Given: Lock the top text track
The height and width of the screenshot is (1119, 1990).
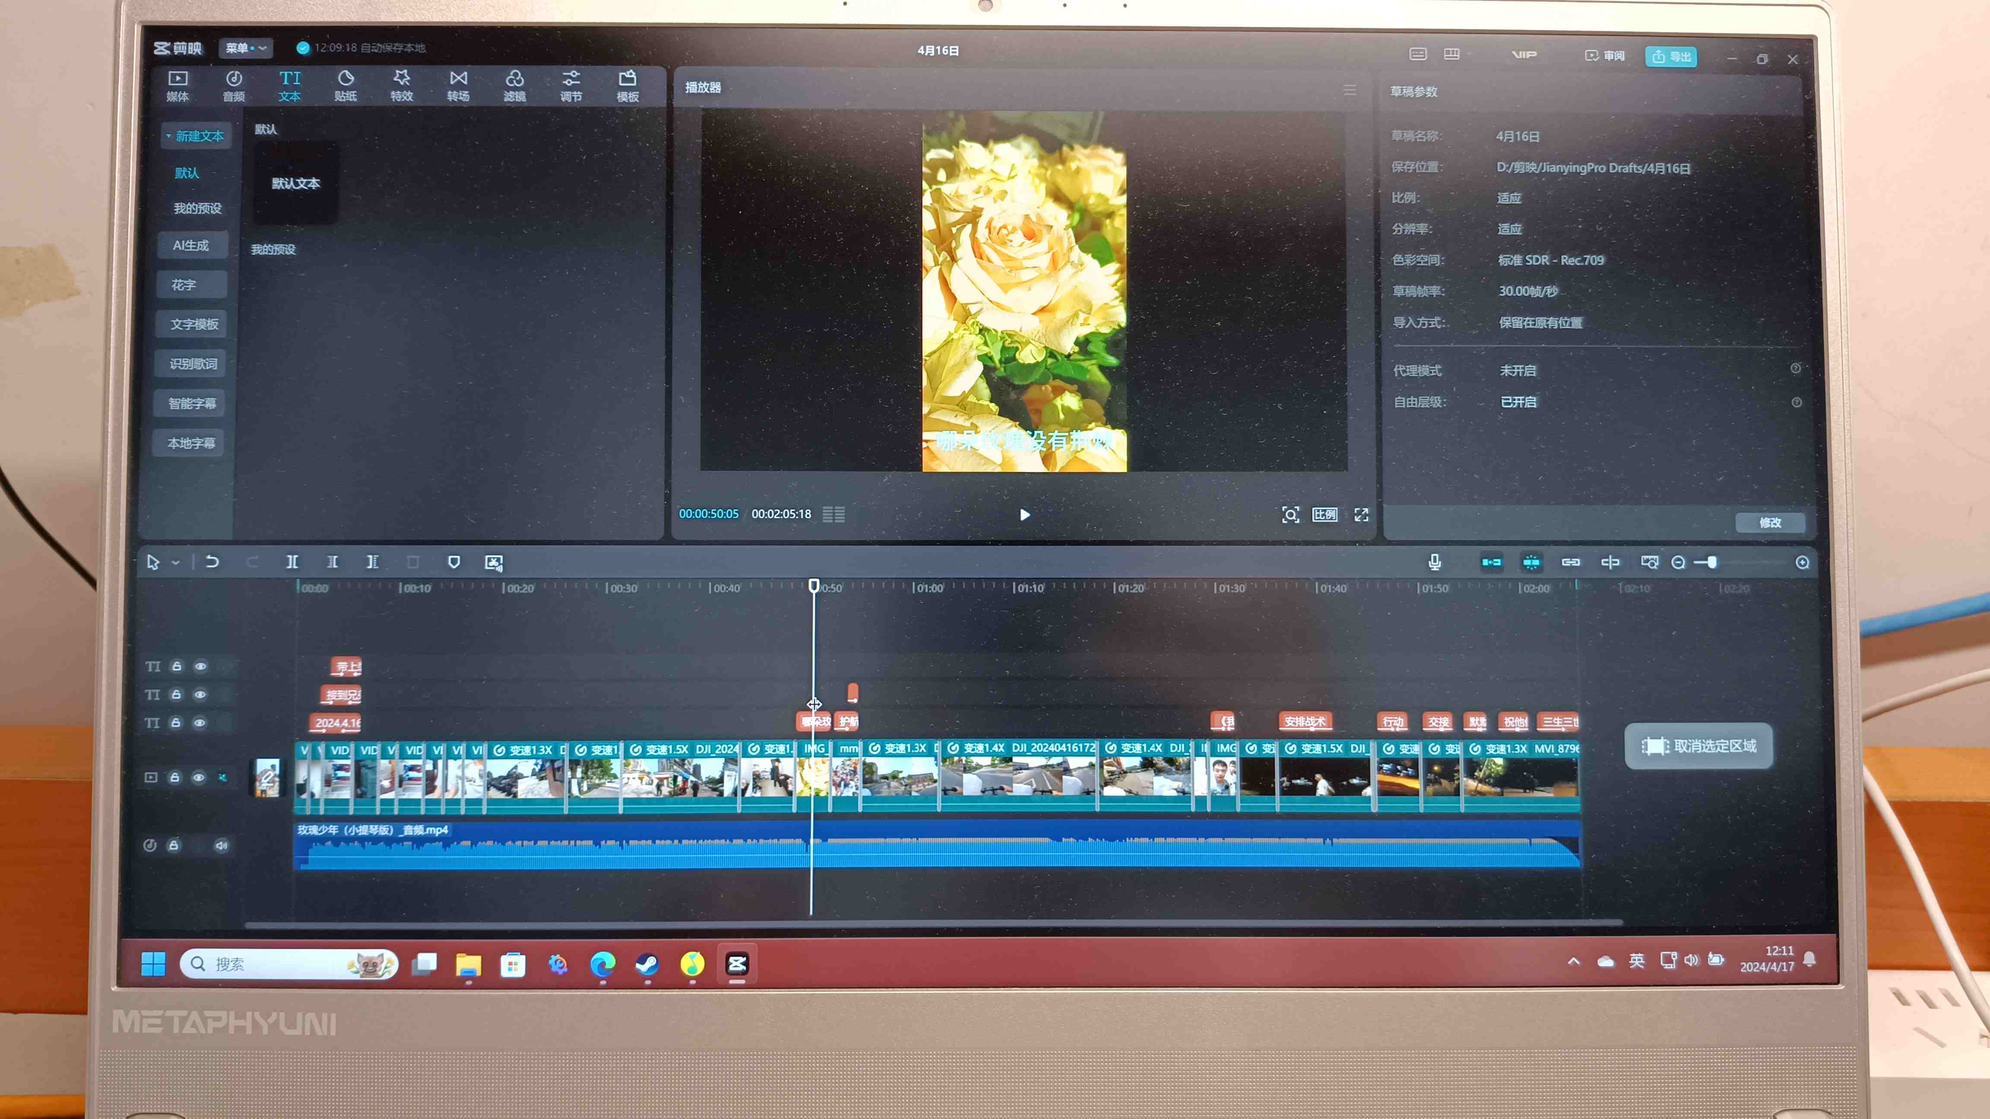Looking at the screenshot, I should pyautogui.click(x=177, y=666).
